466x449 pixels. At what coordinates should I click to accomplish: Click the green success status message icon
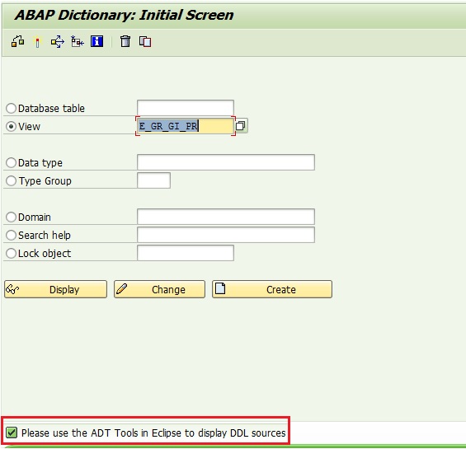[x=12, y=433]
